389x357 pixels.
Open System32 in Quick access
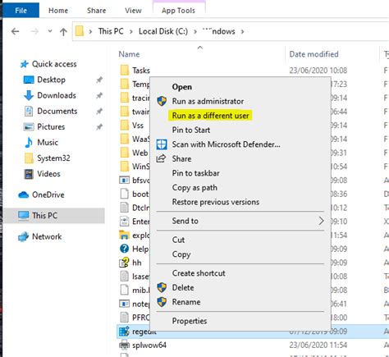tap(53, 158)
